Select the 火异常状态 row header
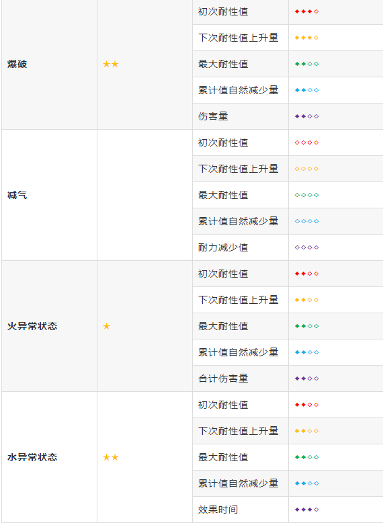The image size is (383, 523). click(x=32, y=326)
